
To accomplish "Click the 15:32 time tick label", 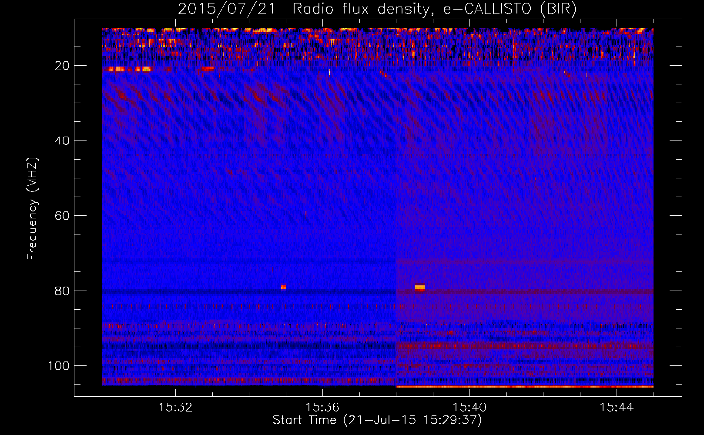I will (x=175, y=408).
